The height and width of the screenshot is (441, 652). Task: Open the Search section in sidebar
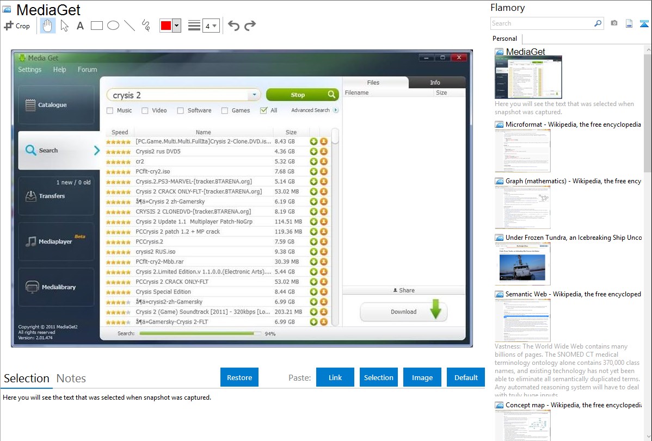[59, 150]
